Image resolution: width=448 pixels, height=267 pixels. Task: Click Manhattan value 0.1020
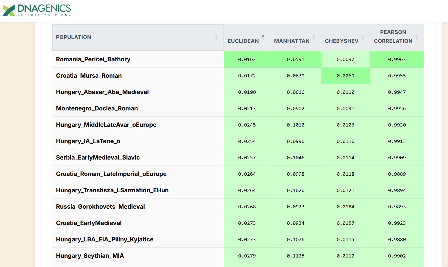pyautogui.click(x=296, y=191)
